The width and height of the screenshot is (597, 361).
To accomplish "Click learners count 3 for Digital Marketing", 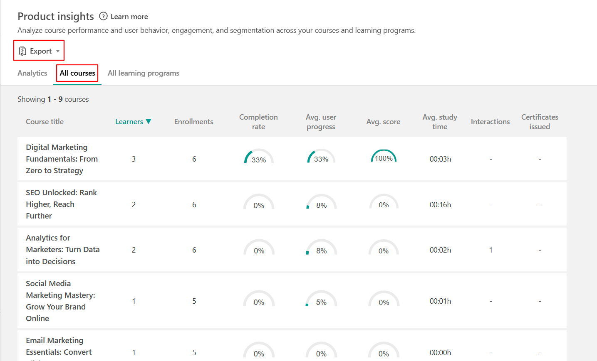I will point(134,159).
